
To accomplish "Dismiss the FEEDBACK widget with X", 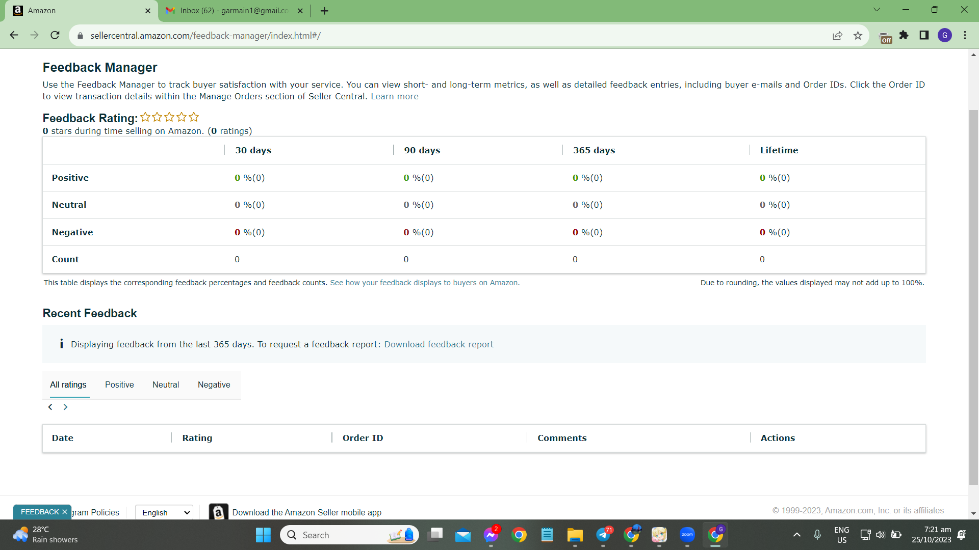I will point(65,512).
